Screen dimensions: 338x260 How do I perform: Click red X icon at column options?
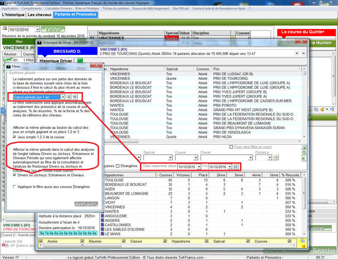pos(303,245)
